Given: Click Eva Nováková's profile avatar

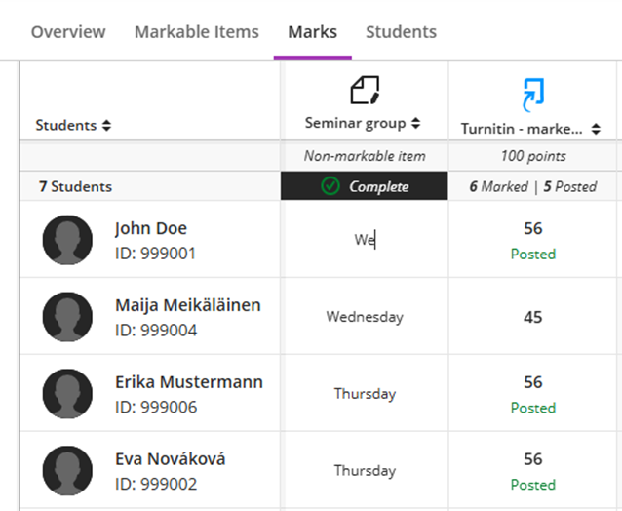Looking at the screenshot, I should (67, 471).
